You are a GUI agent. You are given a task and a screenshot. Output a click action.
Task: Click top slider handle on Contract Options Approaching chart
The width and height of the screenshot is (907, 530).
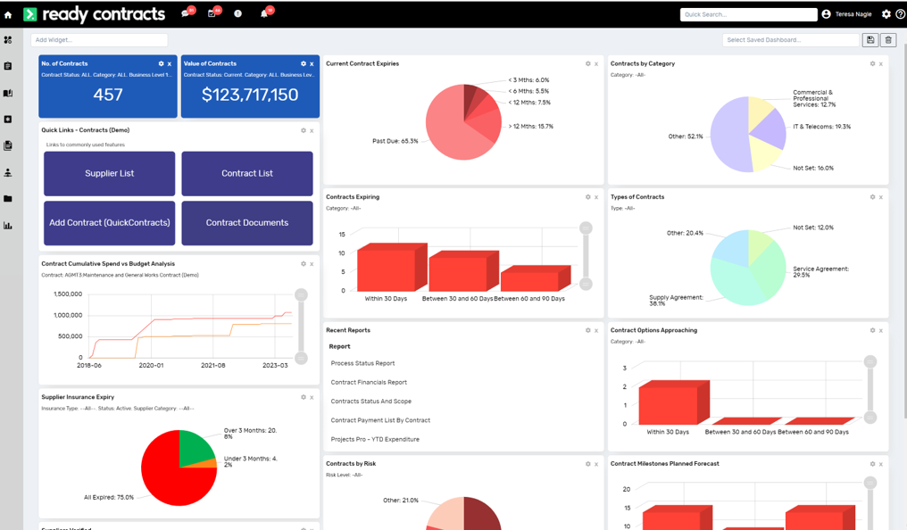(870, 362)
